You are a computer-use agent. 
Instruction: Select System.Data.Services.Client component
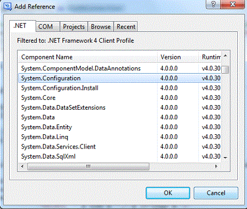point(120,147)
